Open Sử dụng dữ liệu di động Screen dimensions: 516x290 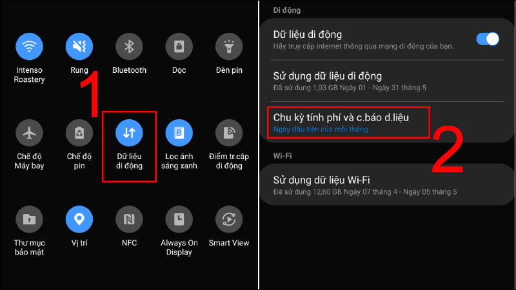[388, 81]
